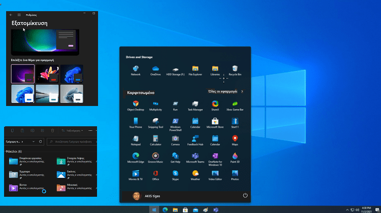
Task: Collapse the Φάκελοι (6) group header
Action: (x=14, y=151)
